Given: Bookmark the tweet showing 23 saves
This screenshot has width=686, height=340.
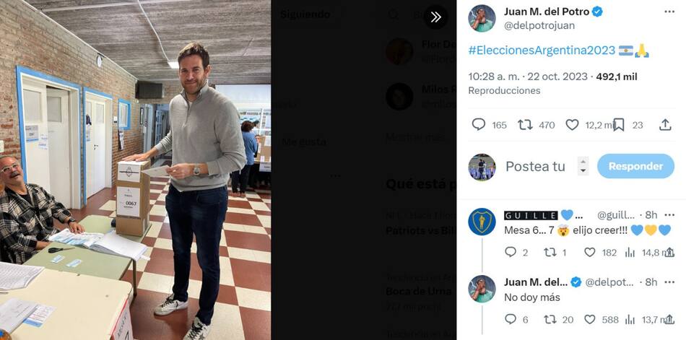Looking at the screenshot, I should point(619,125).
